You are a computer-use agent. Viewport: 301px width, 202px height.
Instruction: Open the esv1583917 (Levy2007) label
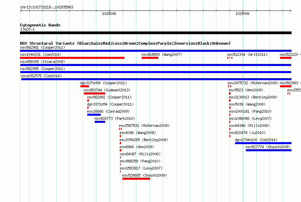141,168
